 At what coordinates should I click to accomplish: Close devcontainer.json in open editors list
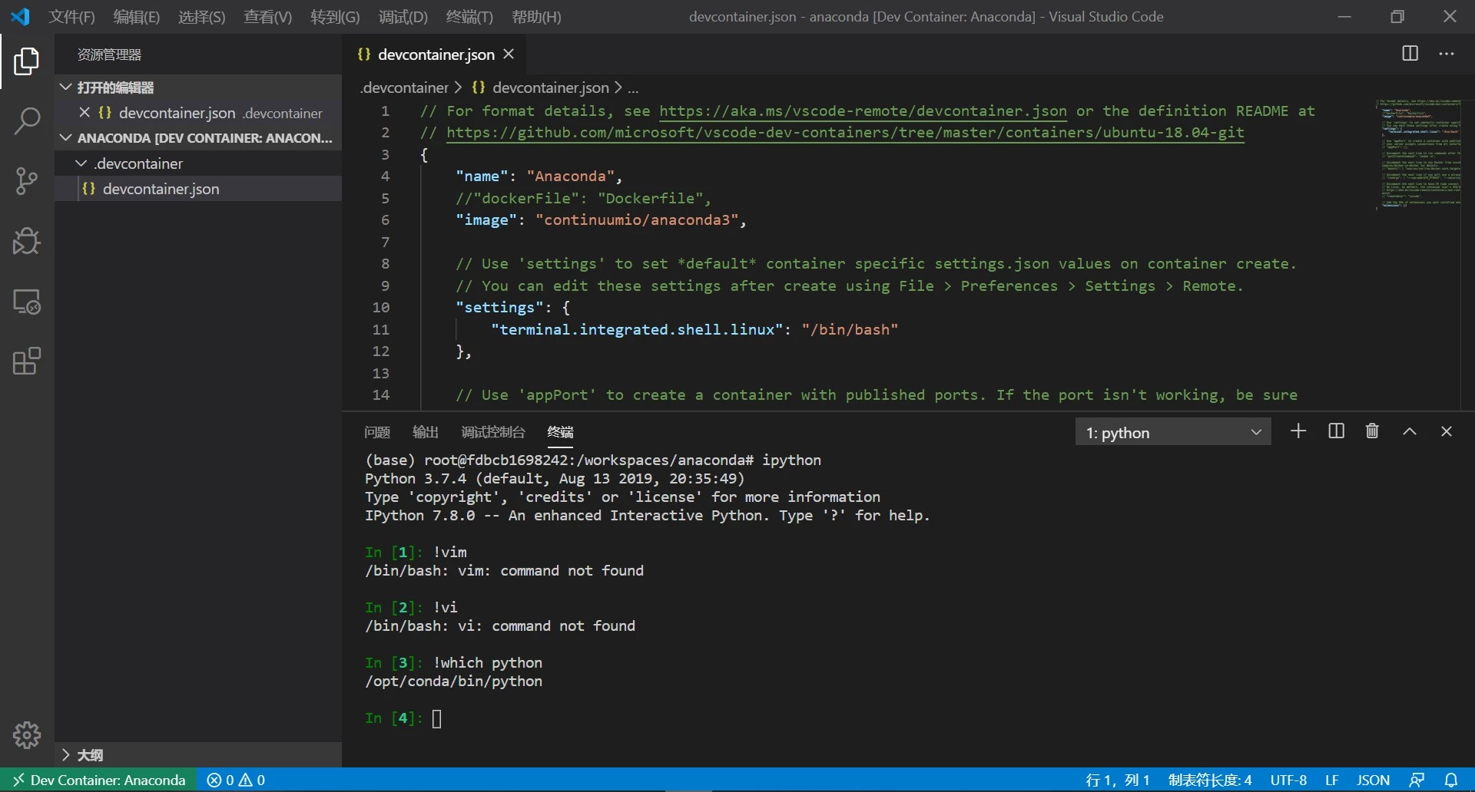pos(85,113)
